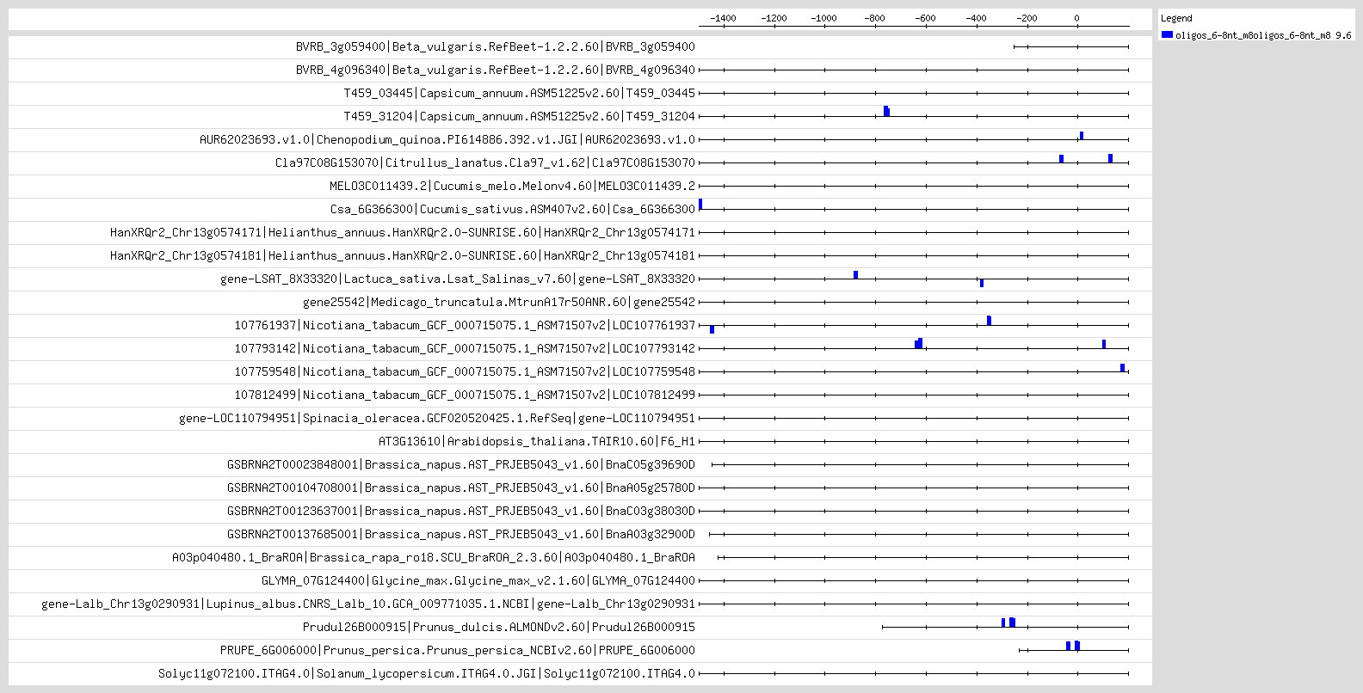Select the GLYMA_07G124400 Glycine_max row label
Screen dimensions: 1363x693
(478, 580)
